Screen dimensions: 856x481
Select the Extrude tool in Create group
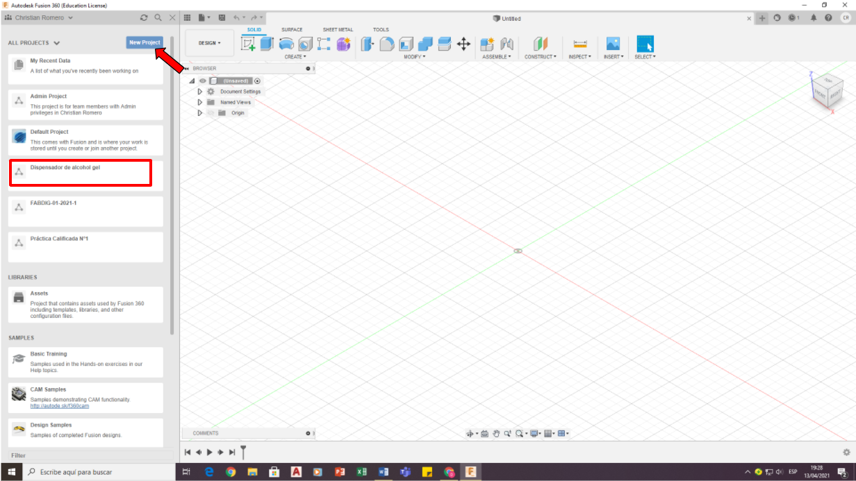coord(267,44)
